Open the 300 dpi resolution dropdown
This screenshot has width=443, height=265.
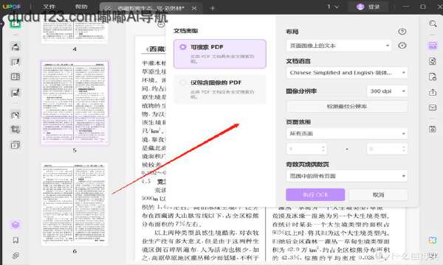click(387, 91)
